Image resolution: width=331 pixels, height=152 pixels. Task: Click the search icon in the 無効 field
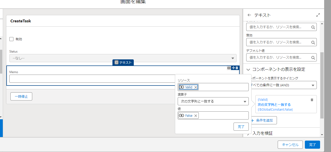coord(313,42)
